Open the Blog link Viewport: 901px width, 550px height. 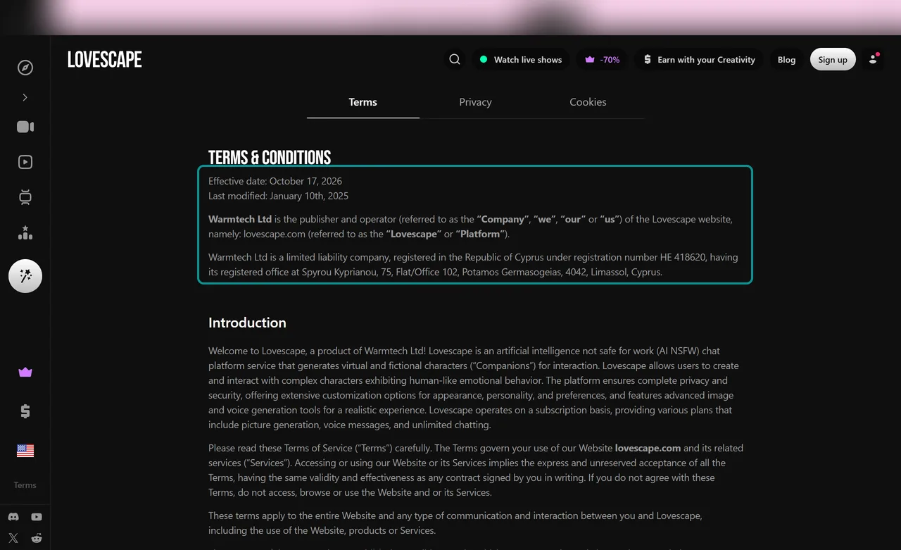pos(786,60)
